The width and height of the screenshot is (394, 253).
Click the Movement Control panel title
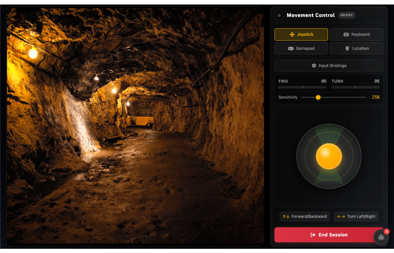coord(310,15)
